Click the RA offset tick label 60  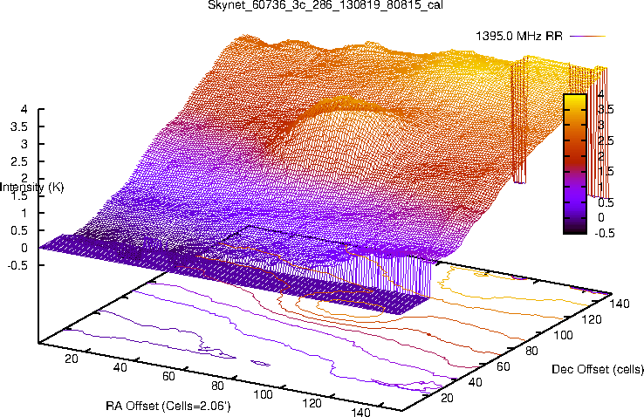coord(168,376)
